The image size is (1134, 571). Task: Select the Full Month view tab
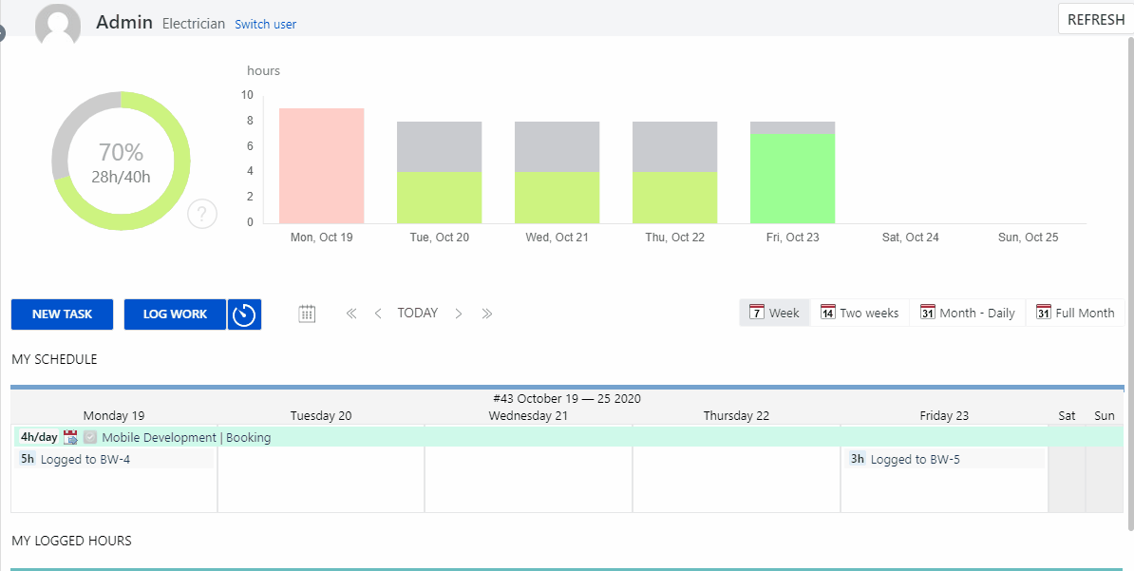1075,313
